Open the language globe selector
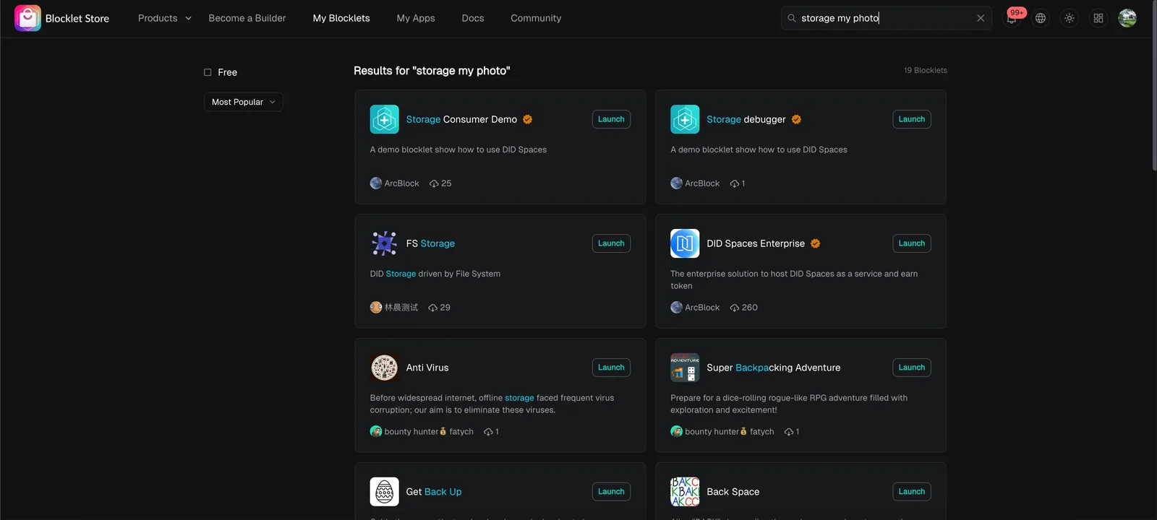Image resolution: width=1157 pixels, height=520 pixels. pos(1041,18)
